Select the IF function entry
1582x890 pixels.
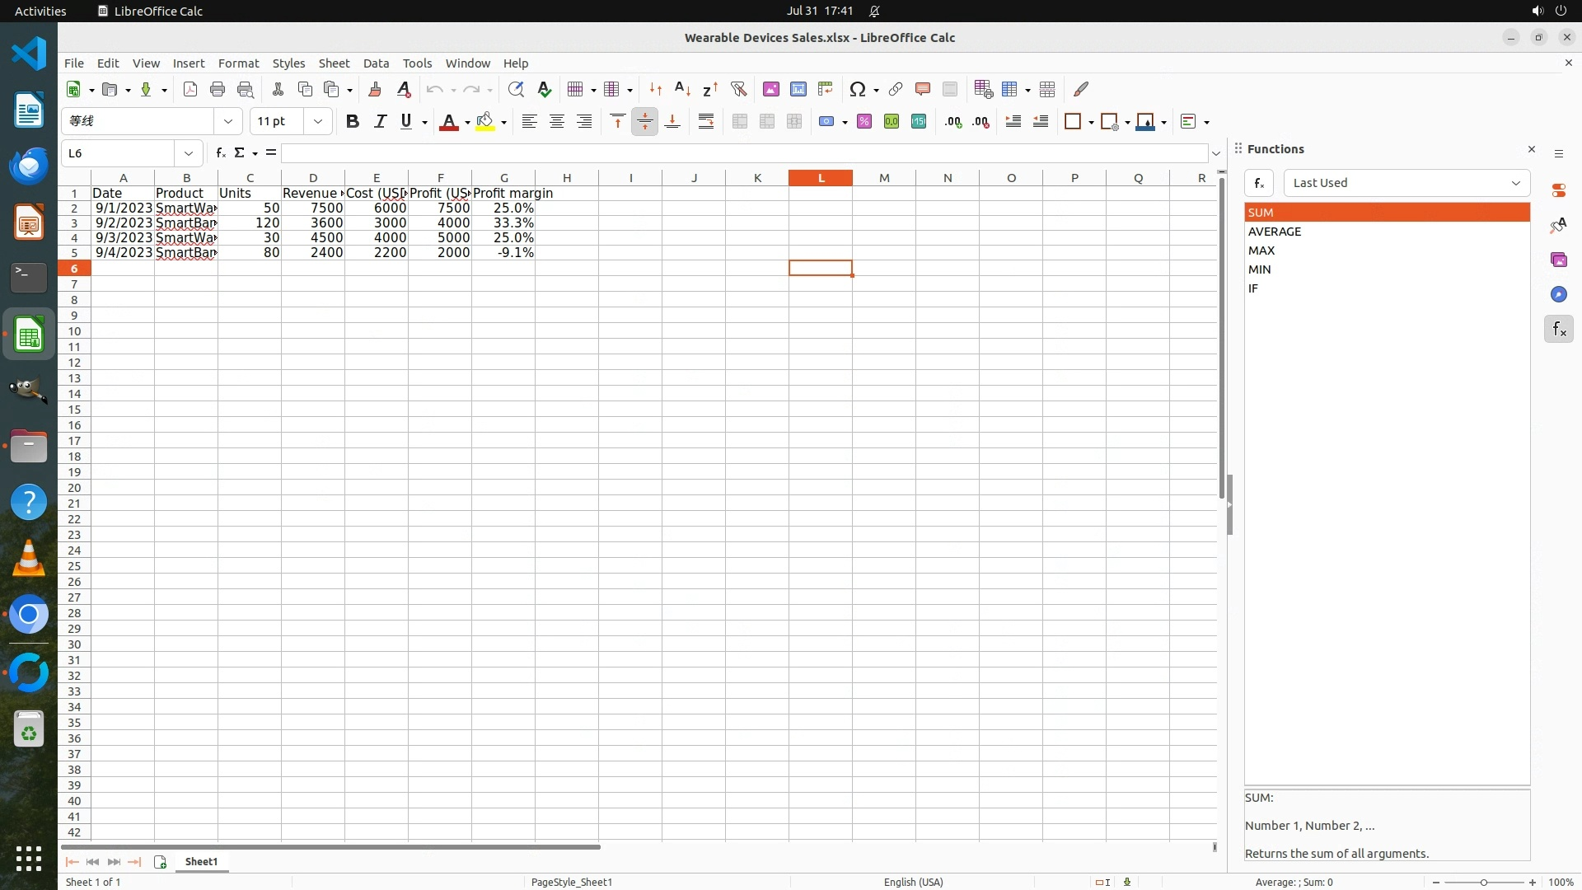click(1252, 288)
